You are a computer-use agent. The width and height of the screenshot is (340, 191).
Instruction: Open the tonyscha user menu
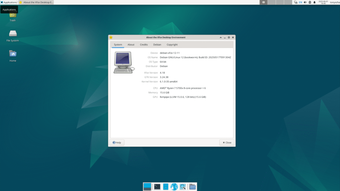tap(335, 2)
